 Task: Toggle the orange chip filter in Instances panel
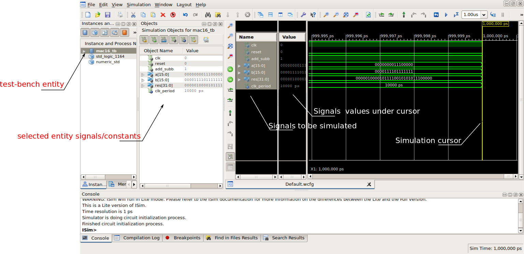[125, 32]
